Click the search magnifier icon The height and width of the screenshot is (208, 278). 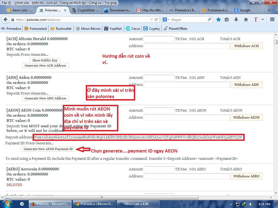coord(209,19)
